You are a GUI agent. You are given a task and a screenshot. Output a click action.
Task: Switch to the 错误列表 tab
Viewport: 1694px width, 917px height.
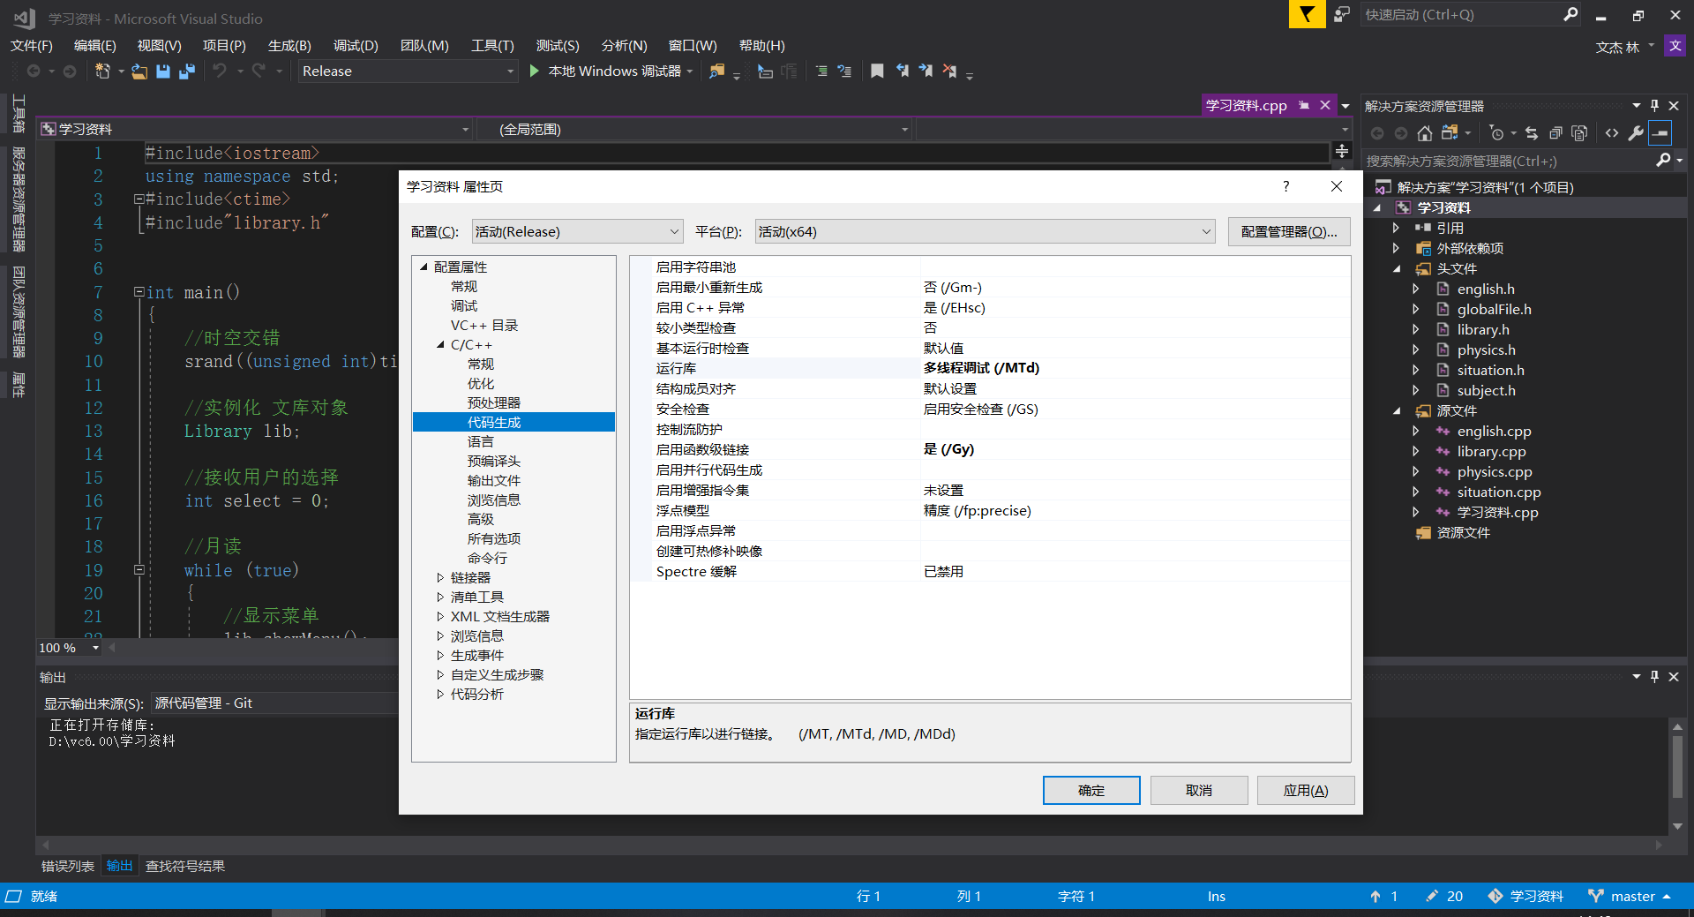[66, 866]
